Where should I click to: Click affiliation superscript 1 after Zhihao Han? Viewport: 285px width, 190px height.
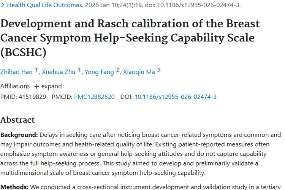point(36,70)
